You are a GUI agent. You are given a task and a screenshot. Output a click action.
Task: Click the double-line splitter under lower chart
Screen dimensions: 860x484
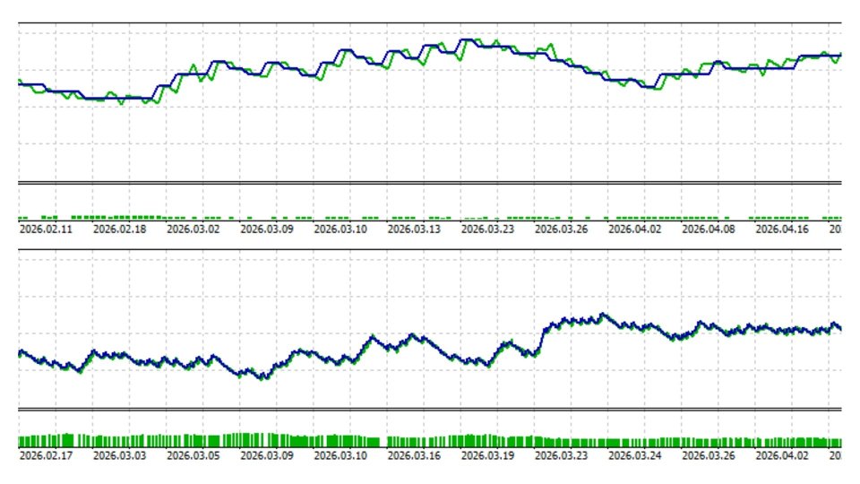430,410
